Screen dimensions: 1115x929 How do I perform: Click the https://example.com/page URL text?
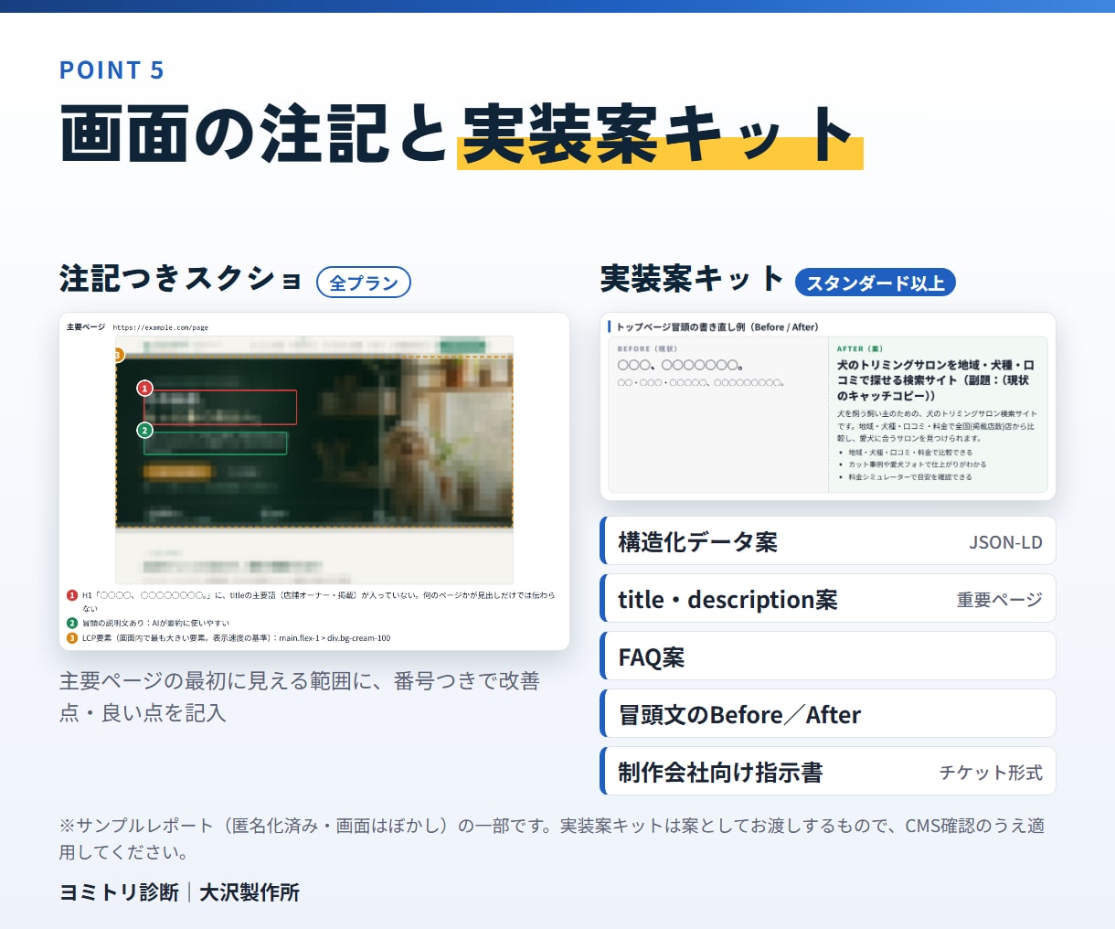(161, 327)
